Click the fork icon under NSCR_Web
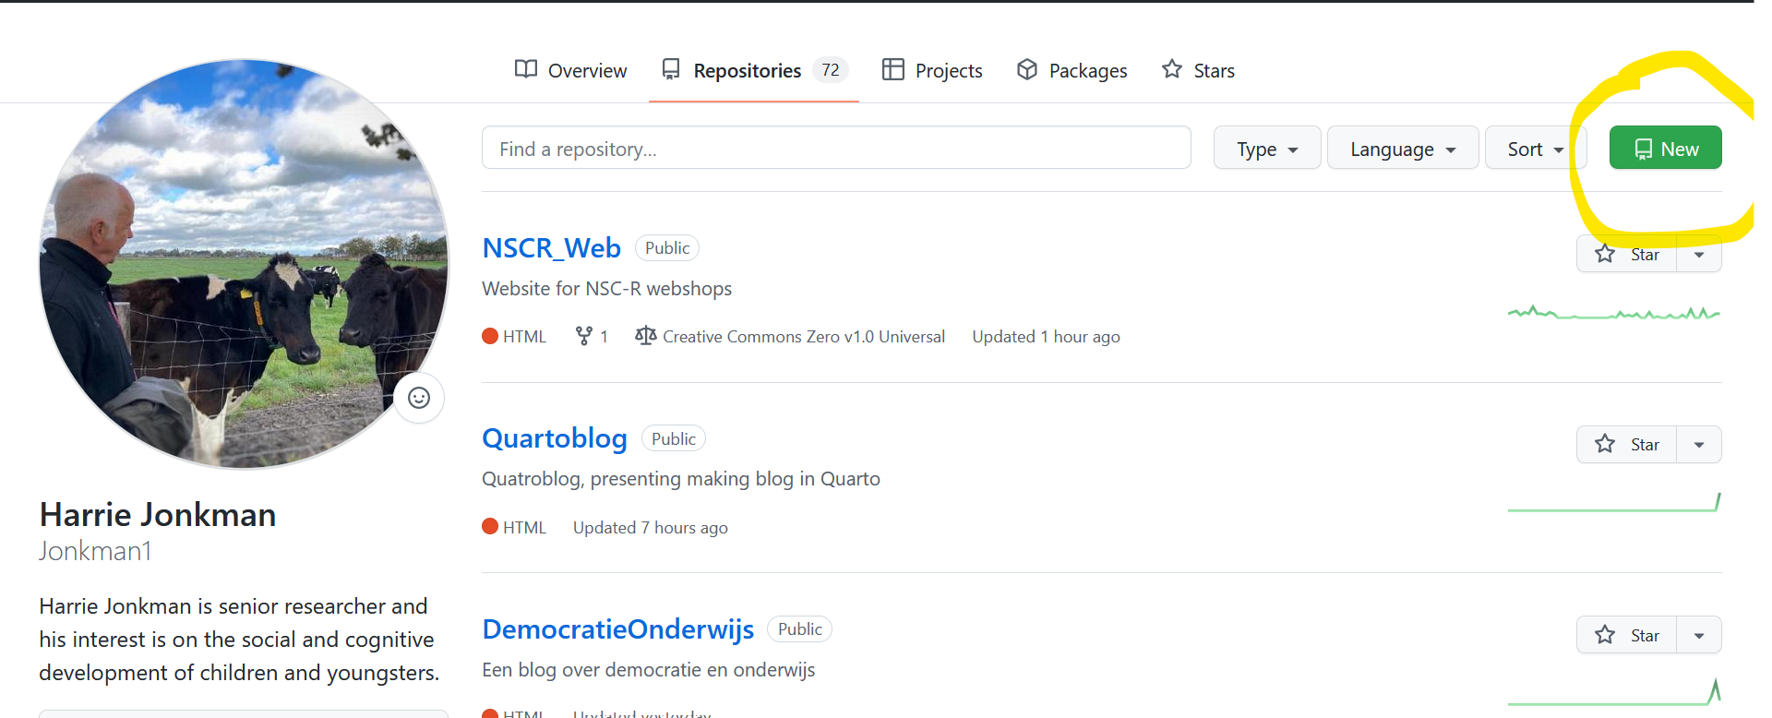The width and height of the screenshot is (1772, 718). [583, 337]
